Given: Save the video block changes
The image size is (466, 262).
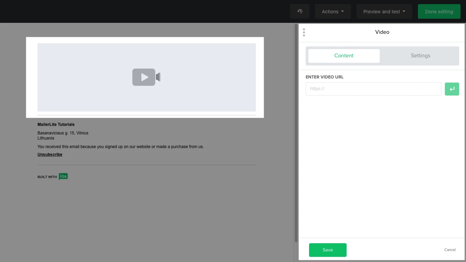Looking at the screenshot, I should point(327,250).
